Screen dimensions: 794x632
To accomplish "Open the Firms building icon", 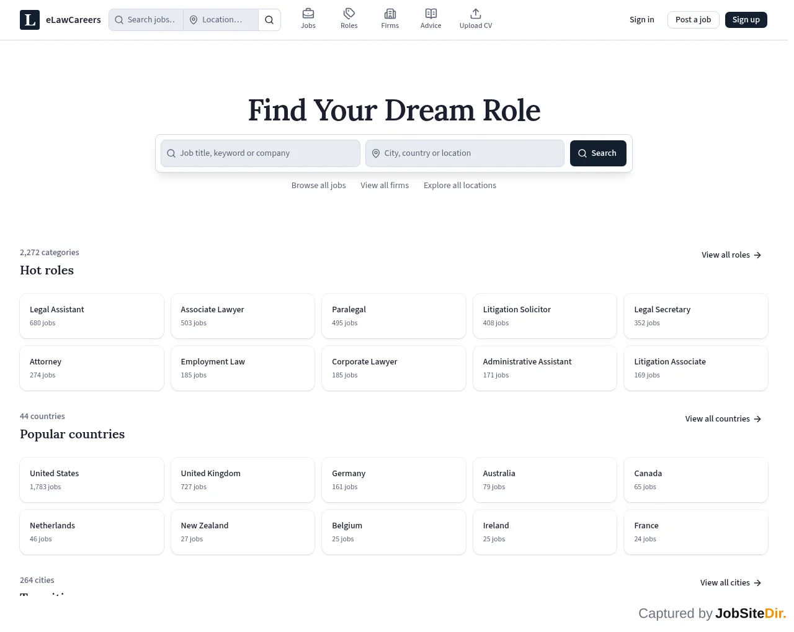I will tap(390, 14).
